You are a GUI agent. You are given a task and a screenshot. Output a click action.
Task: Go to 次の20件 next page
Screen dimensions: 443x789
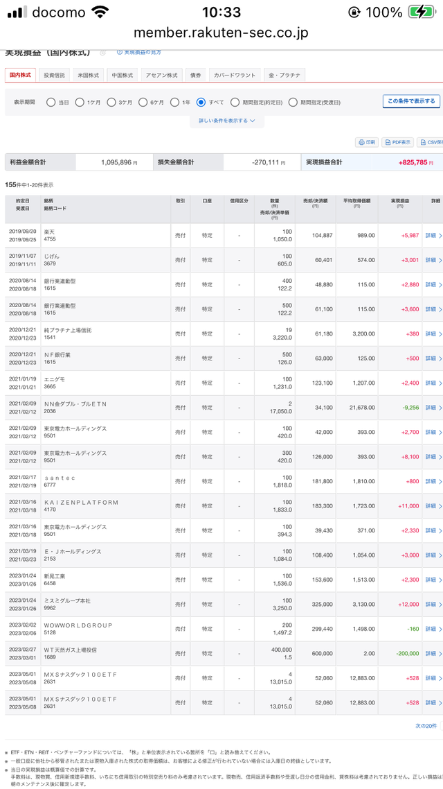(426, 726)
